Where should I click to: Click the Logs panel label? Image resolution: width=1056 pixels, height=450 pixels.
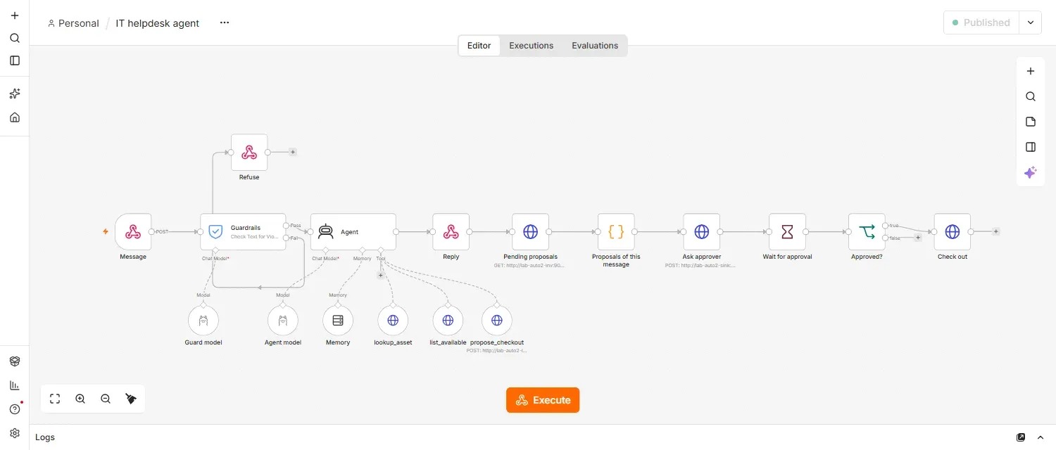(45, 437)
